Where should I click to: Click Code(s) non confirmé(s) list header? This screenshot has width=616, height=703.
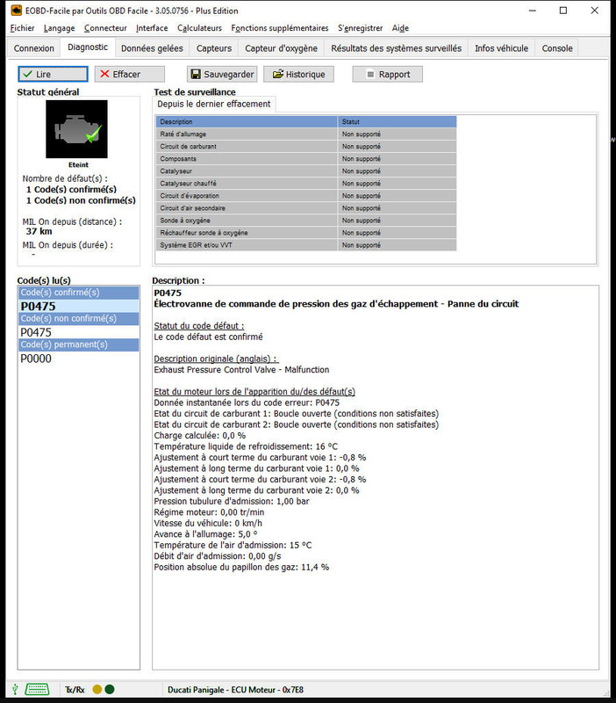(x=78, y=318)
